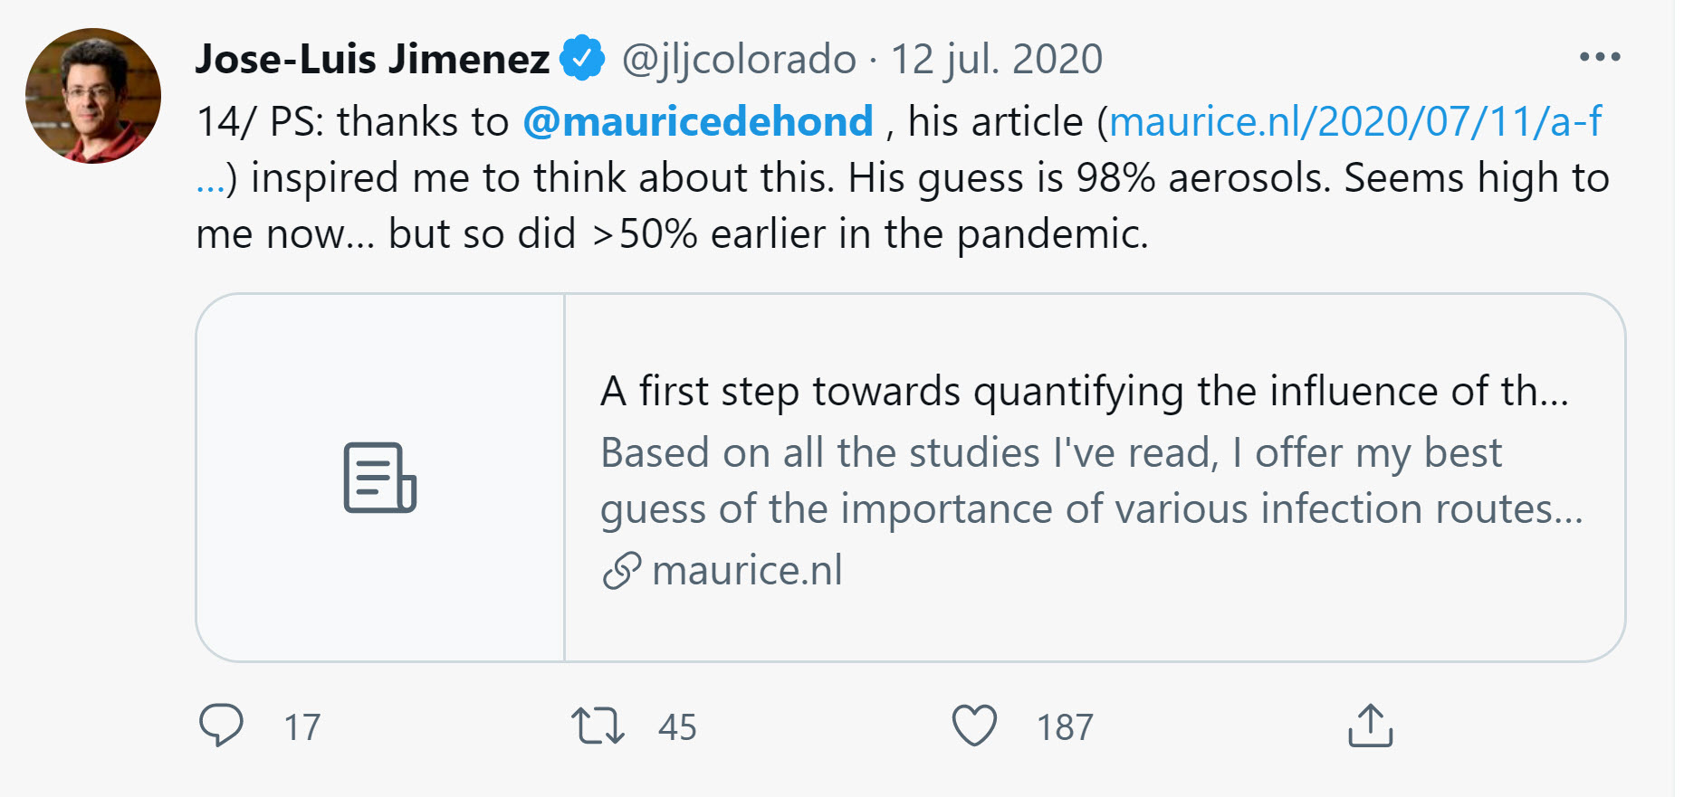Open the @jljcolorado handle

[739, 60]
